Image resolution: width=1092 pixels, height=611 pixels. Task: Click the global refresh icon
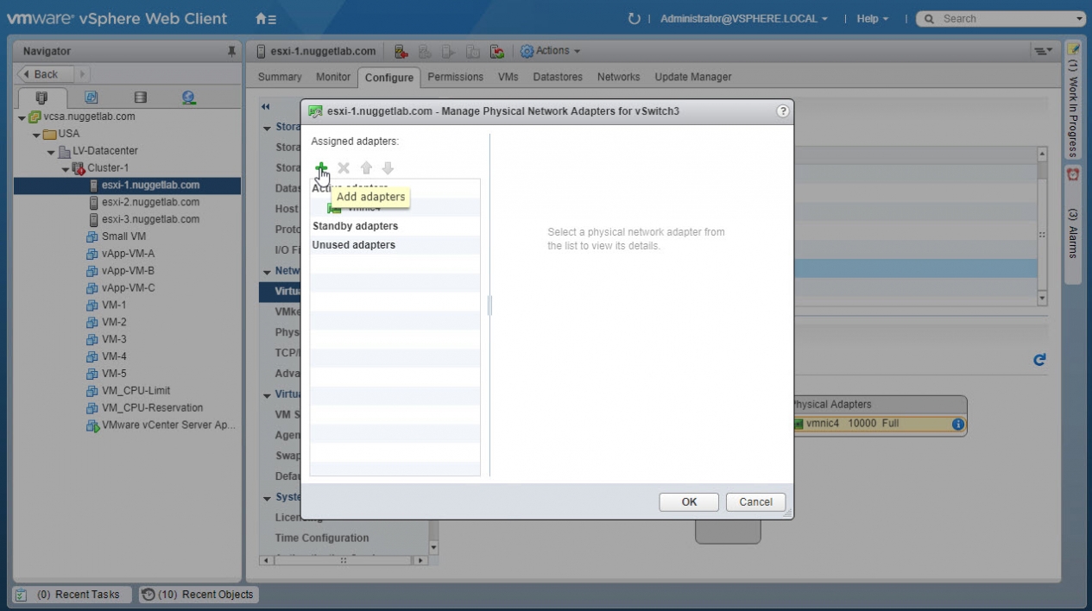pos(634,19)
